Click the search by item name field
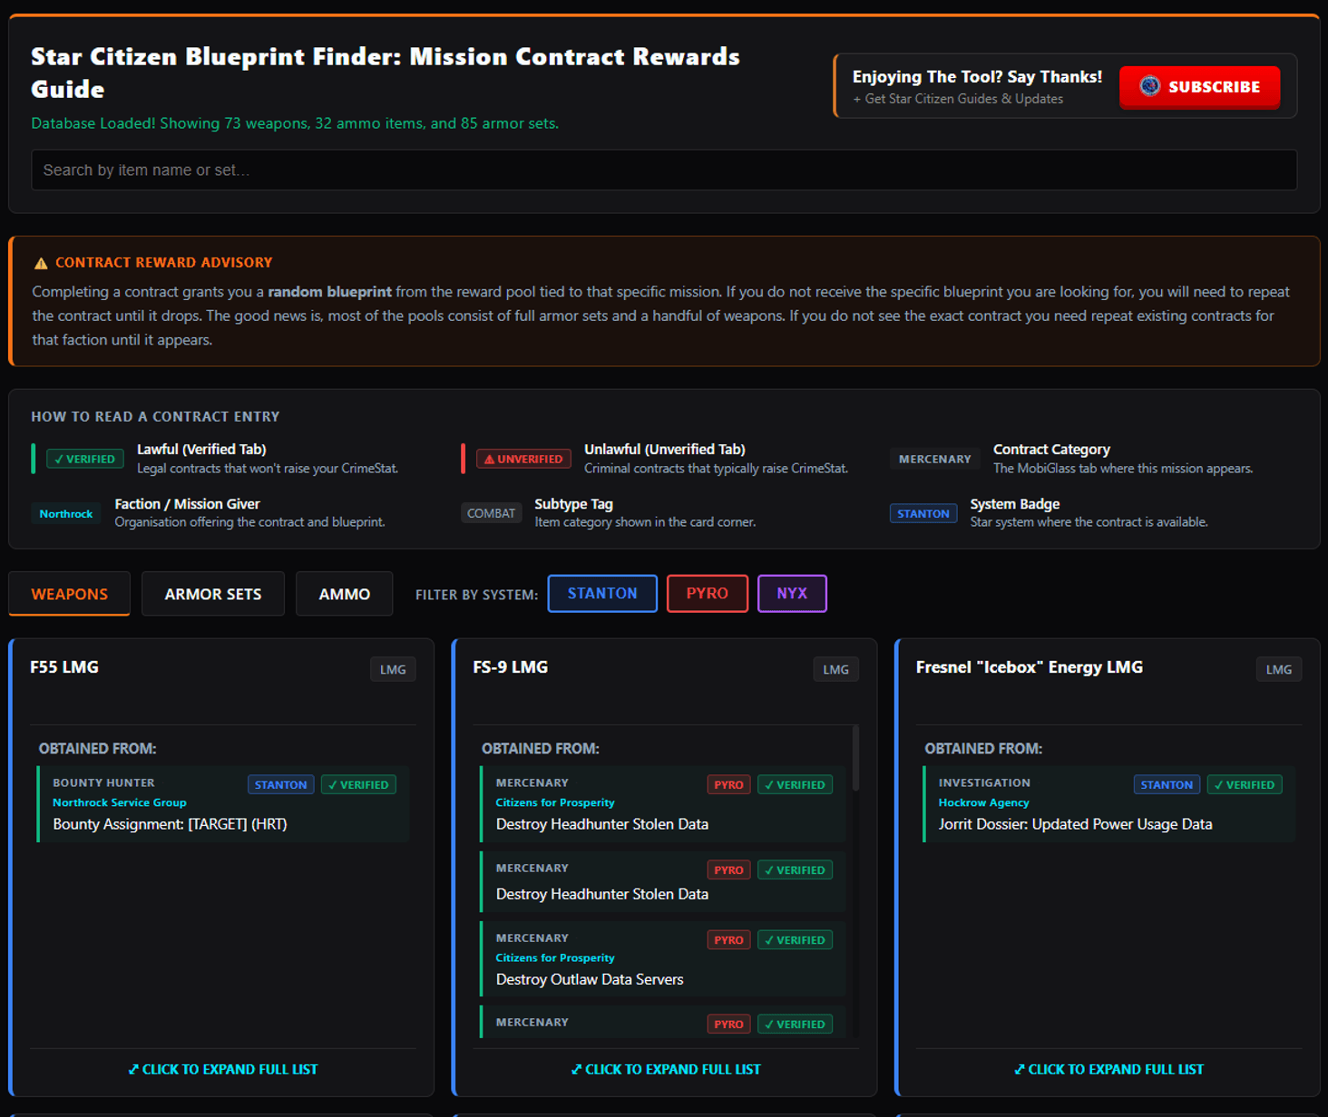Screen dimensions: 1328x1117 pos(663,170)
